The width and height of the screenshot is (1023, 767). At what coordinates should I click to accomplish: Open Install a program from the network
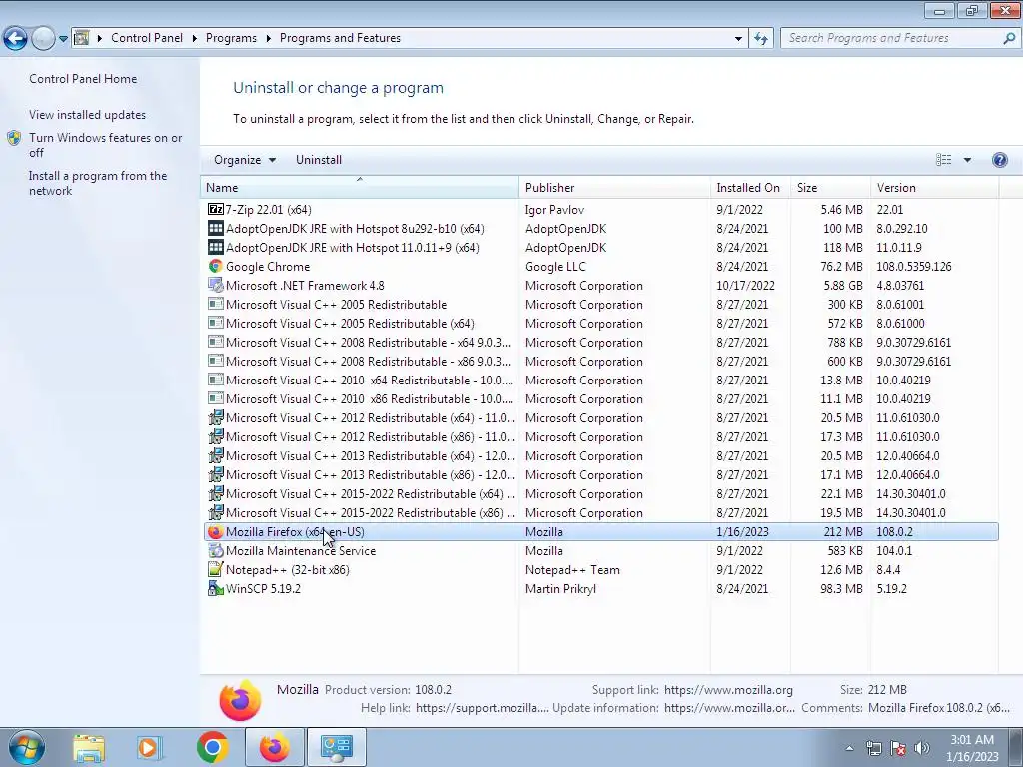(98, 184)
